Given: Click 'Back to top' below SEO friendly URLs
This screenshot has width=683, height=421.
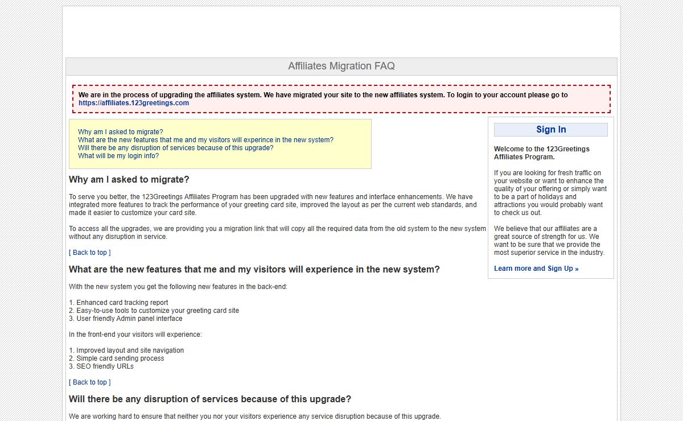Looking at the screenshot, I should coord(90,382).
